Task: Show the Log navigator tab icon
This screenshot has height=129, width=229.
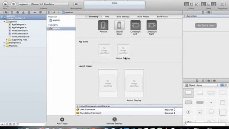Action: click(40, 13)
